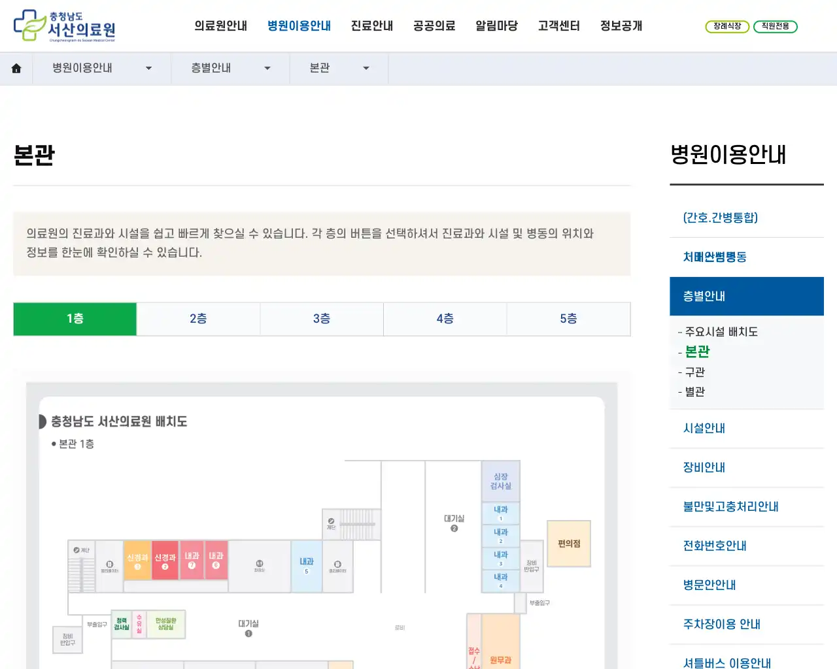The width and height of the screenshot is (837, 669).
Task: Open the 병원이용안내 top menu
Action: [299, 26]
